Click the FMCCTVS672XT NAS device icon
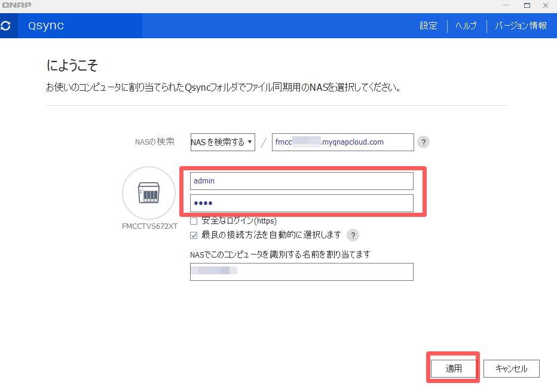 [149, 193]
